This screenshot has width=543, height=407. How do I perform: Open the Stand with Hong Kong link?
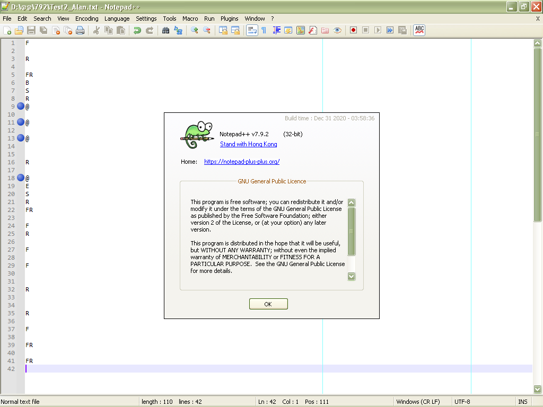point(248,144)
